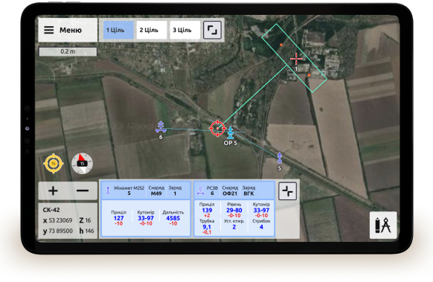Screen dimensions: 433x282
Task: Click the y coordinate 73 89500
Action: point(58,231)
